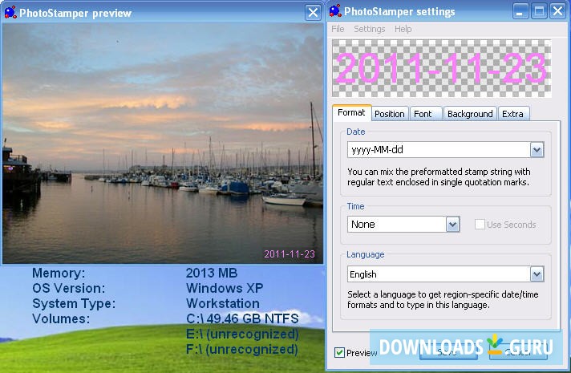
Task: Expand the Date format dropdown arrow
Action: click(x=537, y=150)
